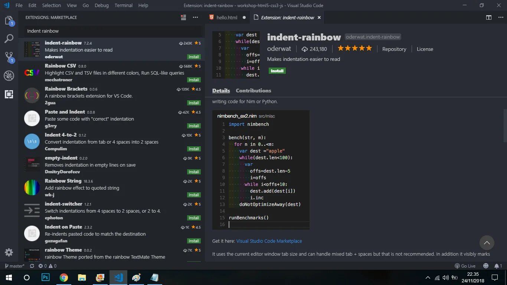Open the Visual Studio Code Marketplace link
The width and height of the screenshot is (507, 285).
(269, 241)
